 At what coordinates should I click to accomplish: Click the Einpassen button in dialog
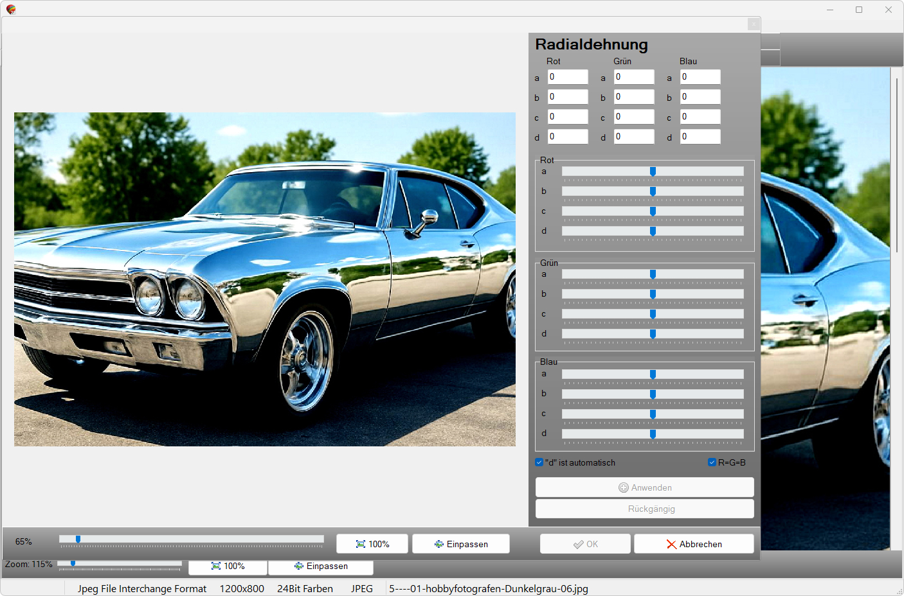tap(460, 544)
